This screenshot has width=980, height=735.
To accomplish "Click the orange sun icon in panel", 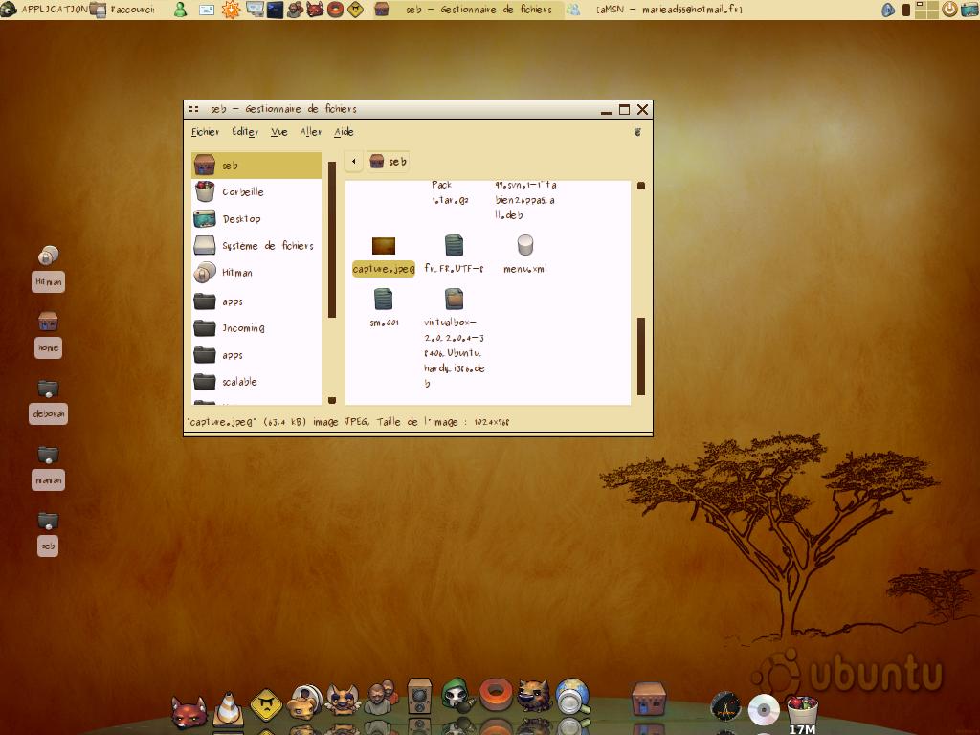I will click(231, 10).
